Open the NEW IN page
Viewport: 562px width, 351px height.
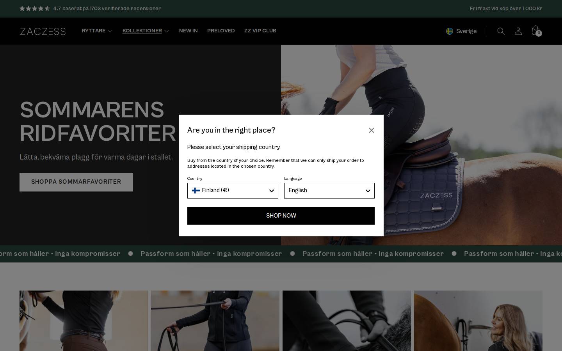click(x=189, y=31)
